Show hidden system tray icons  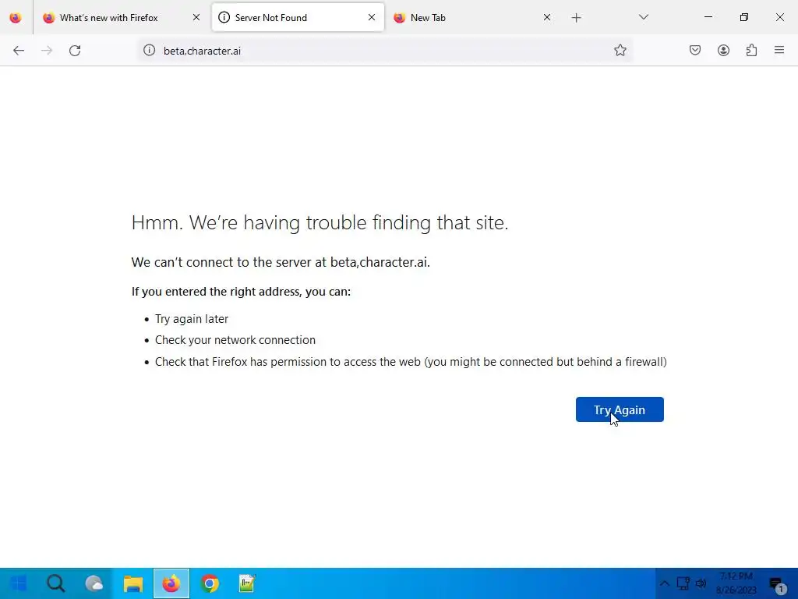[x=664, y=583]
